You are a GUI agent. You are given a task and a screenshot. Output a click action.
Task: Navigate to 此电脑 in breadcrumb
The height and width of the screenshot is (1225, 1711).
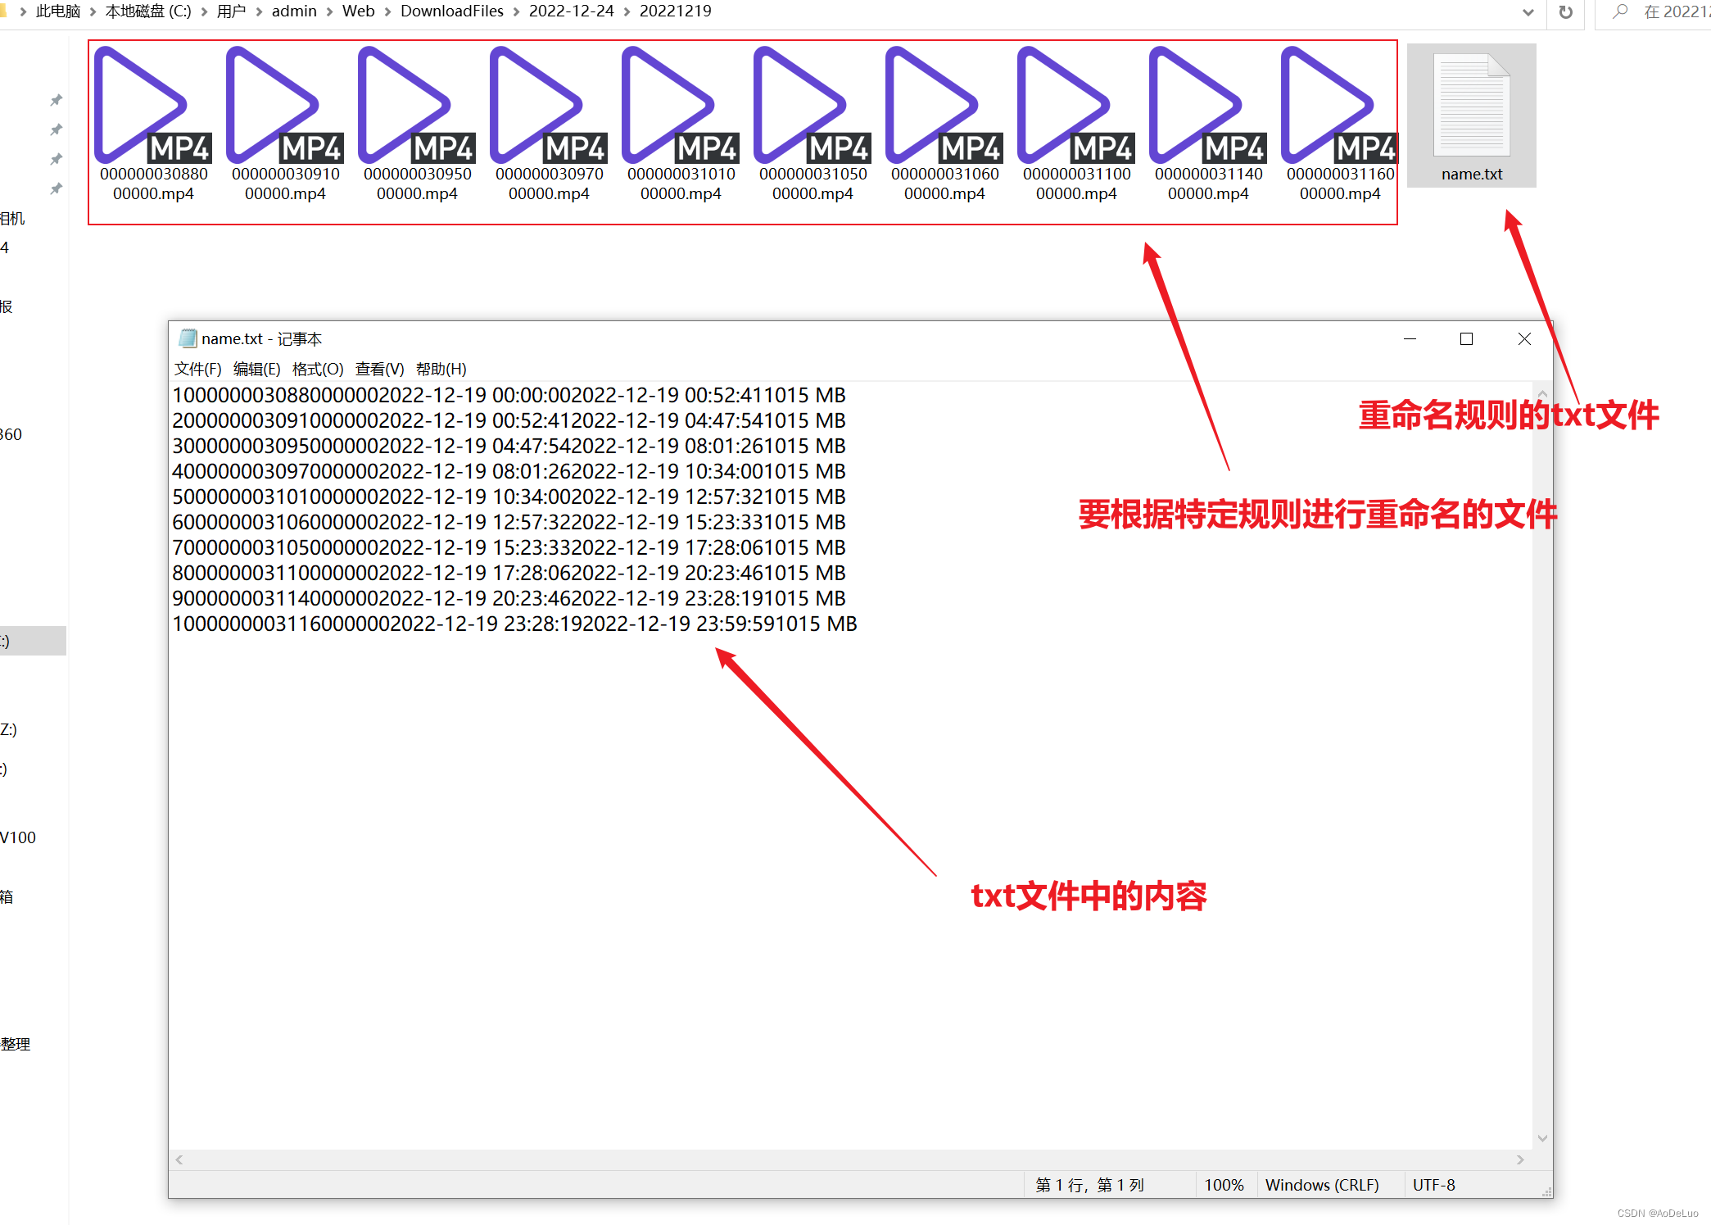(x=58, y=11)
